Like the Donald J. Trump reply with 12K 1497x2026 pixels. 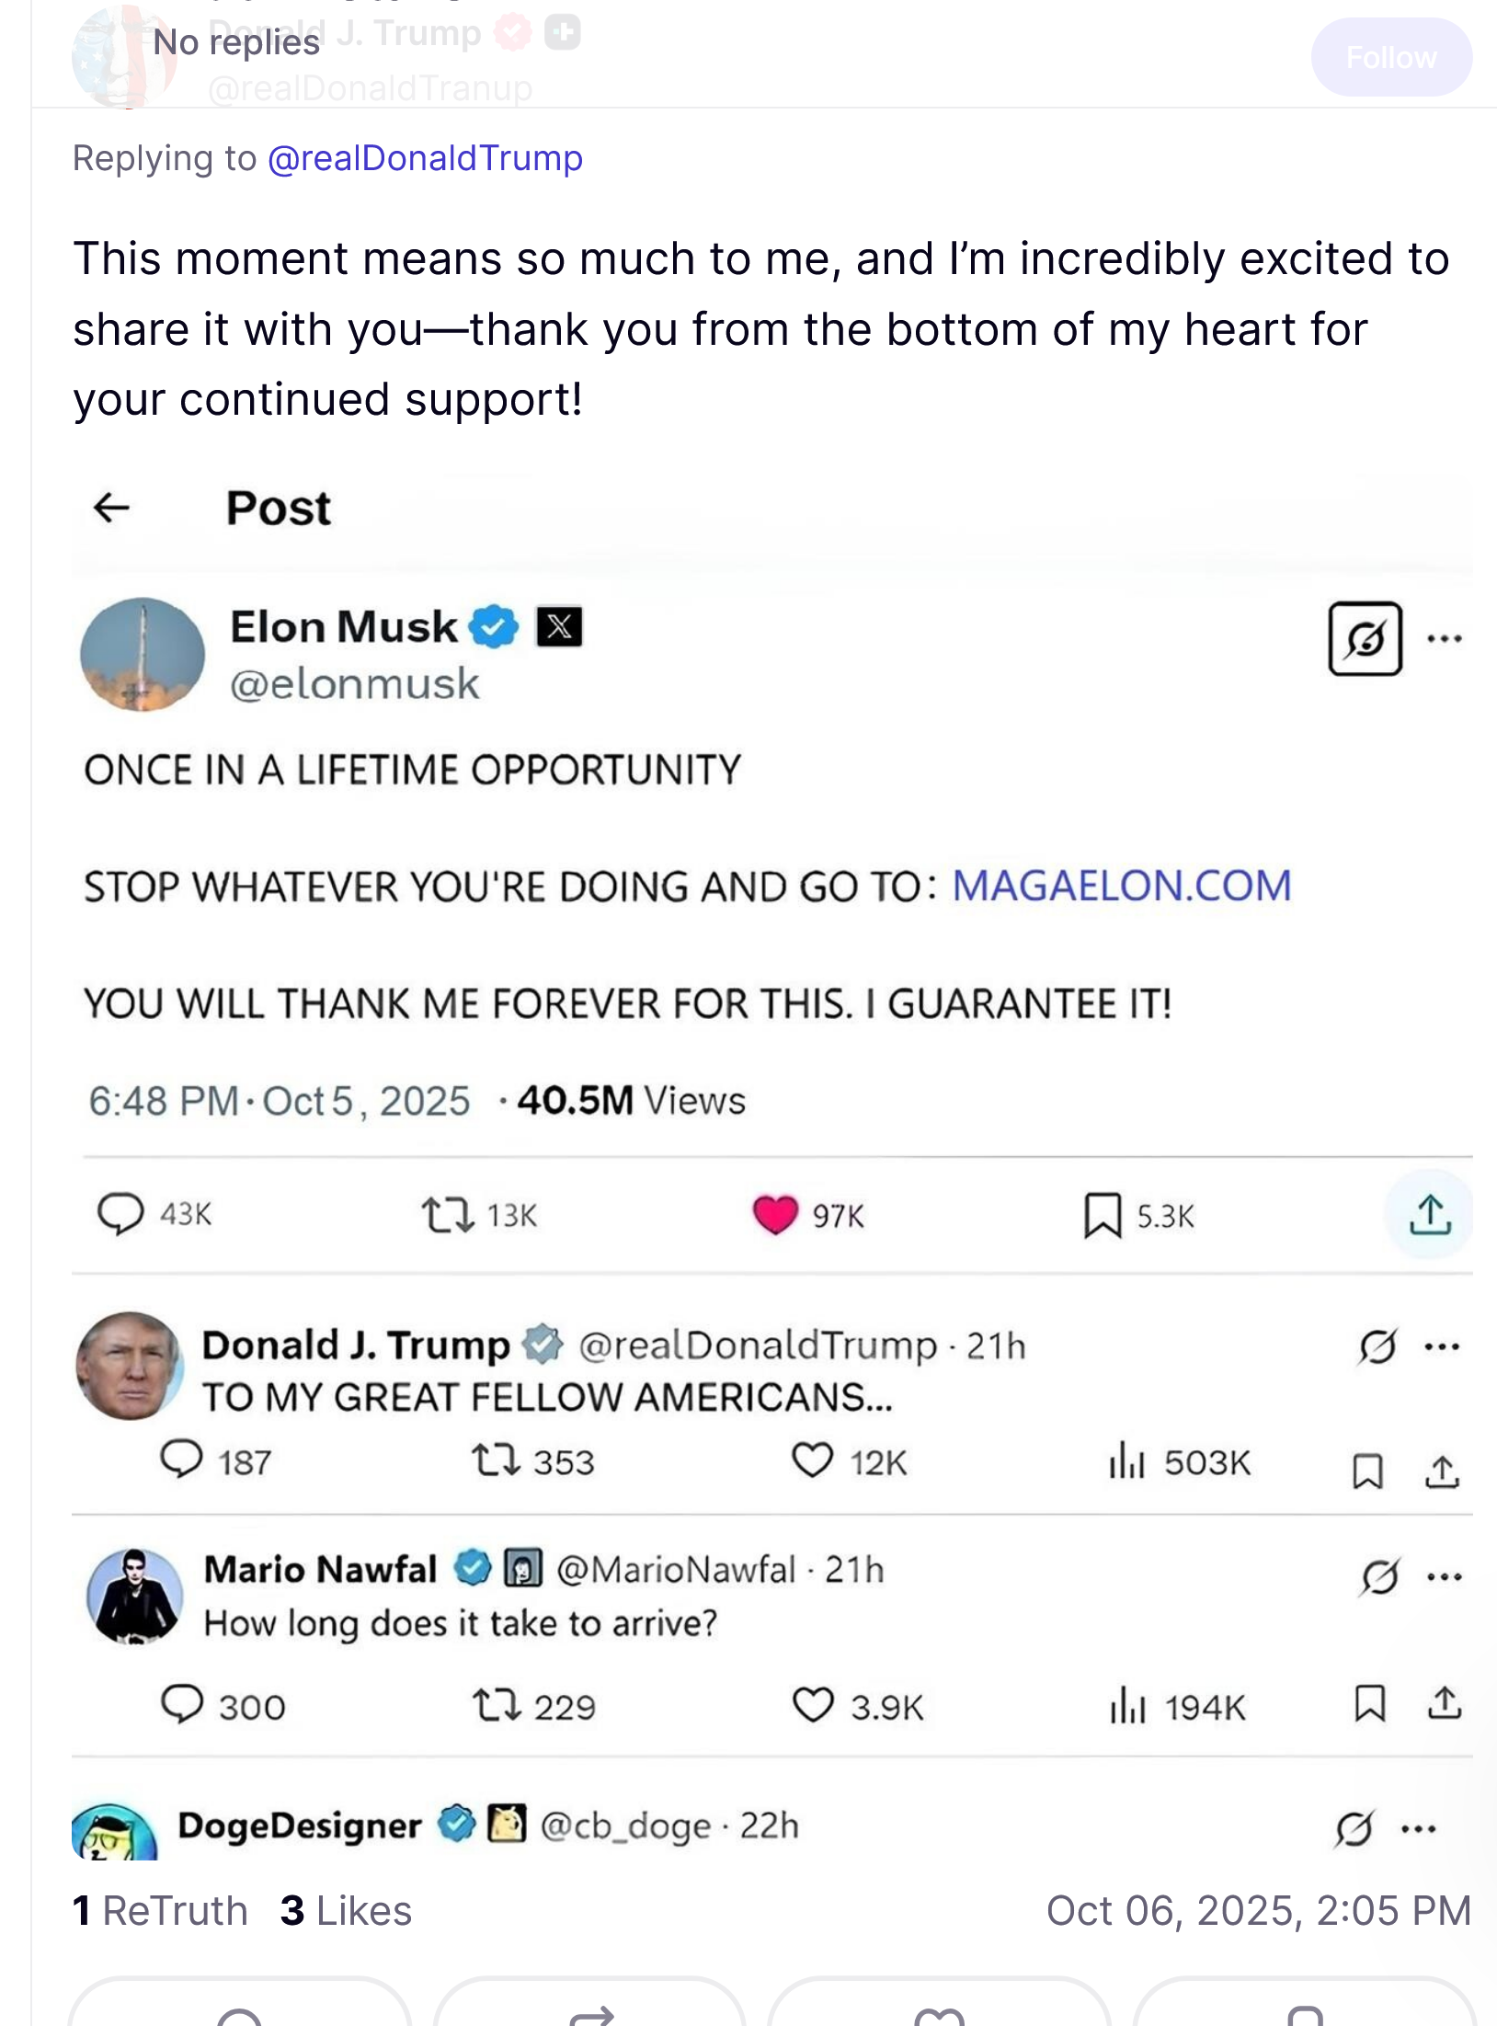pos(813,1459)
